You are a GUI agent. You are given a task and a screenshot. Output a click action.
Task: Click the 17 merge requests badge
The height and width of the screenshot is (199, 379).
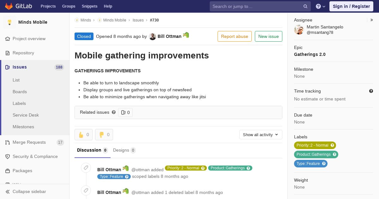pos(60,142)
